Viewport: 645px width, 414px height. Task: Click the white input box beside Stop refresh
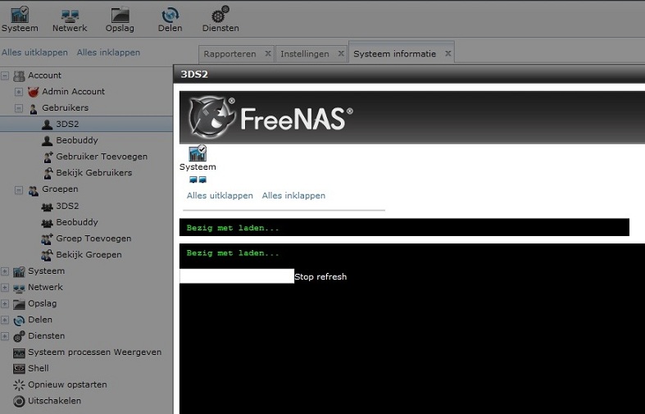coord(237,276)
